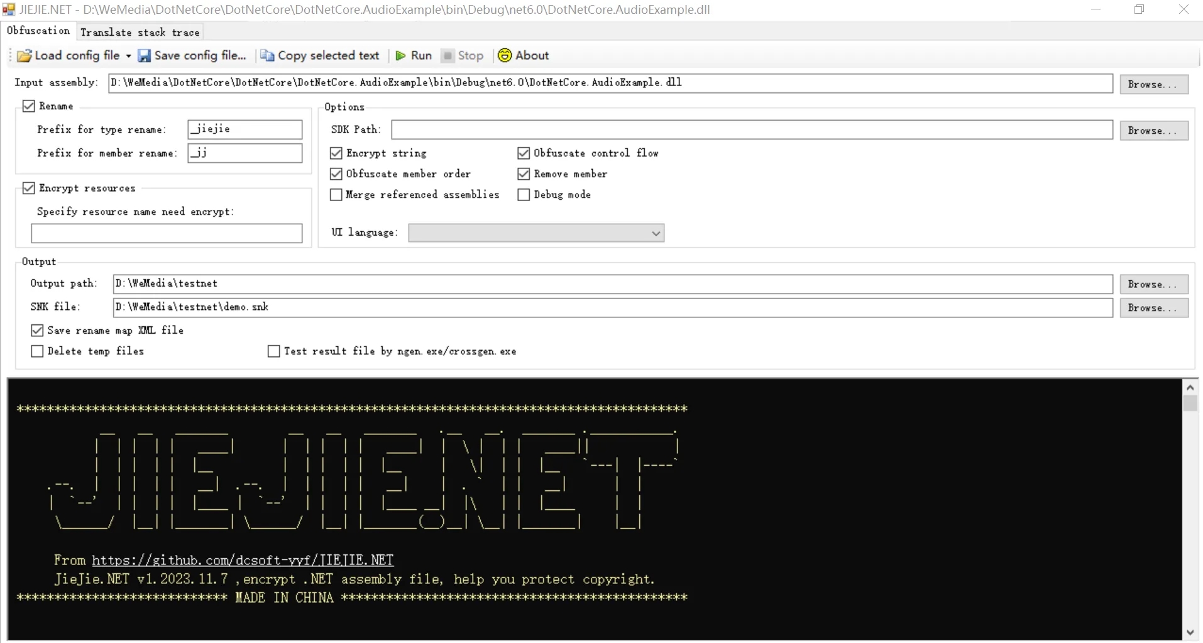Uncheck Save rename map XML file
Screen dimensions: 1203x643
coord(36,330)
